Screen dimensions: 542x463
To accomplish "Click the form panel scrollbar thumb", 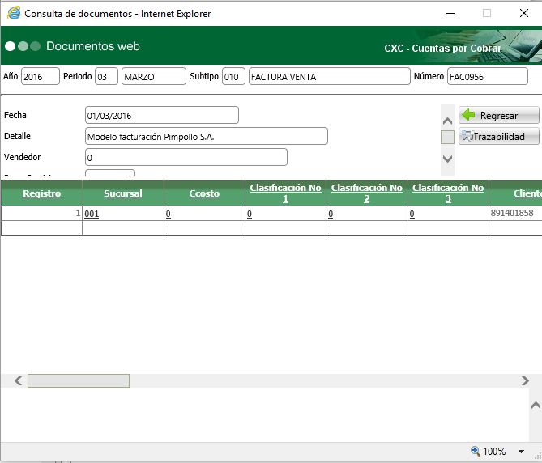I will click(x=448, y=137).
